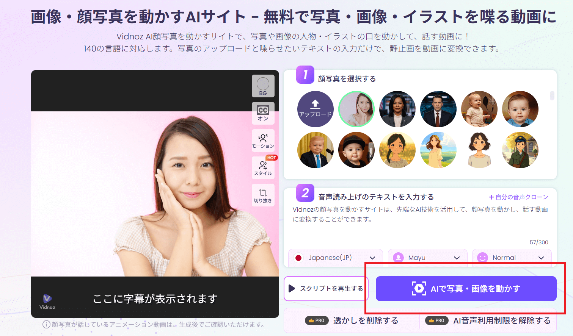Viewport: 573px width, 336px height.
Task: Open the 切り抜き crop tool
Action: pyautogui.click(x=263, y=195)
